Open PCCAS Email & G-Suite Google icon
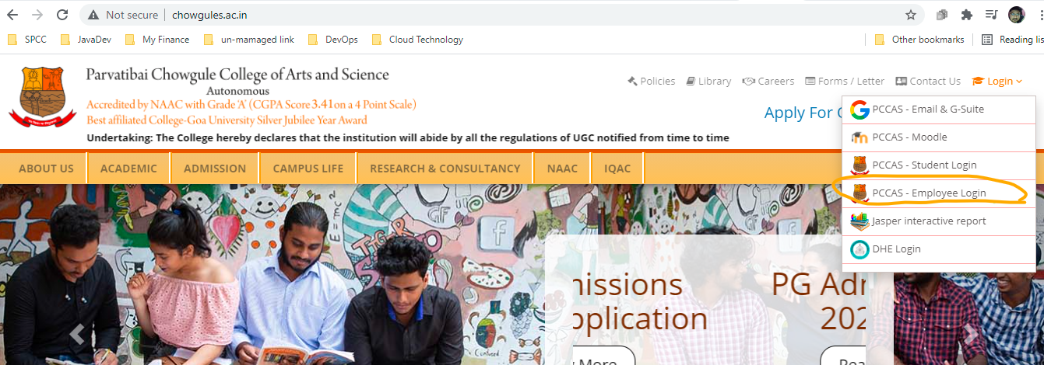Screen dimensions: 1044x365 [859, 109]
